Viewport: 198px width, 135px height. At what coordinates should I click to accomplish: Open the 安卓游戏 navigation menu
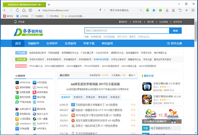(x=70, y=43)
